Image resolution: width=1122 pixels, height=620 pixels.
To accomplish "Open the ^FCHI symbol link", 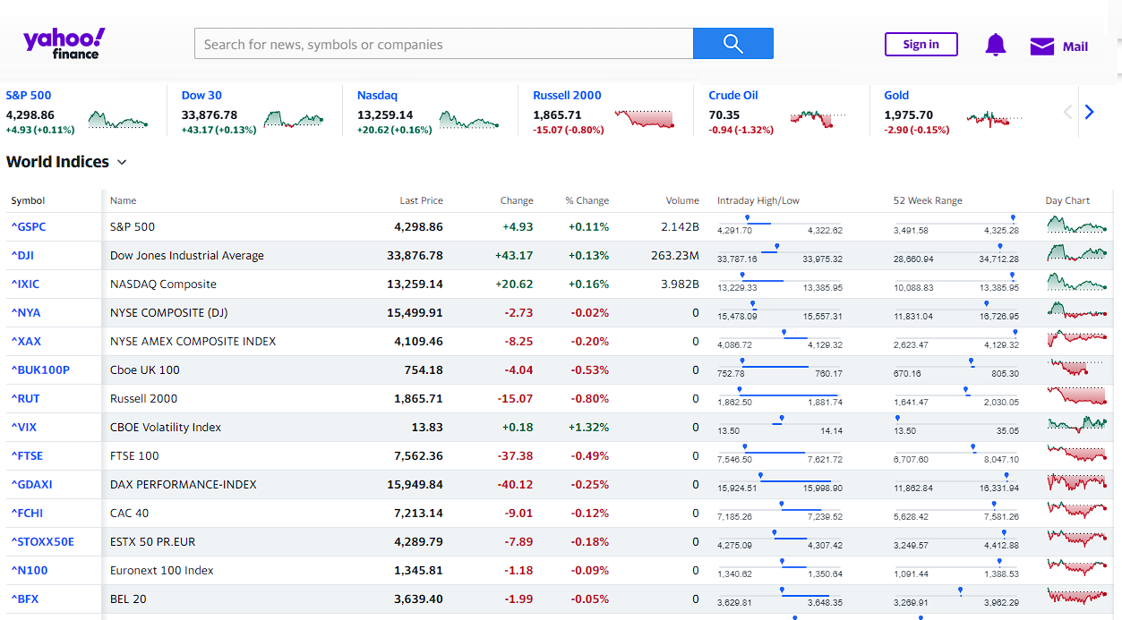I will click(x=27, y=513).
